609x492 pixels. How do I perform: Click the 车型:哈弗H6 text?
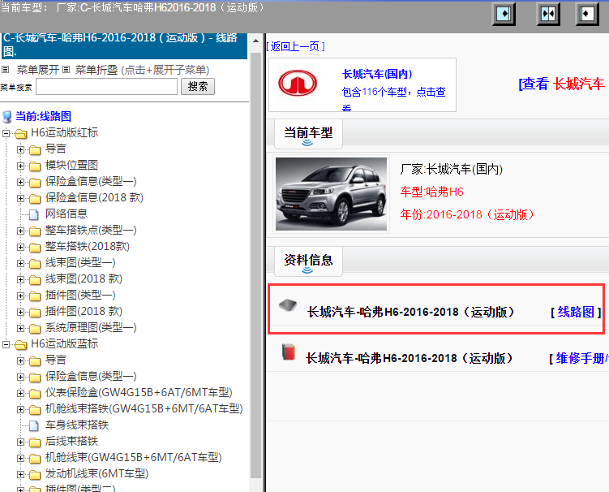432,192
